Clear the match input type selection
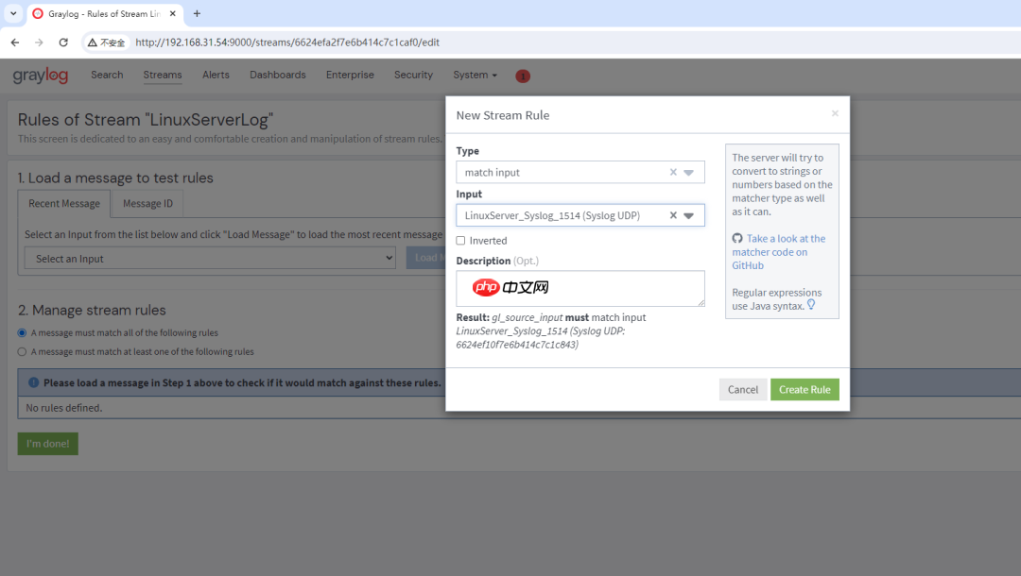 673,172
